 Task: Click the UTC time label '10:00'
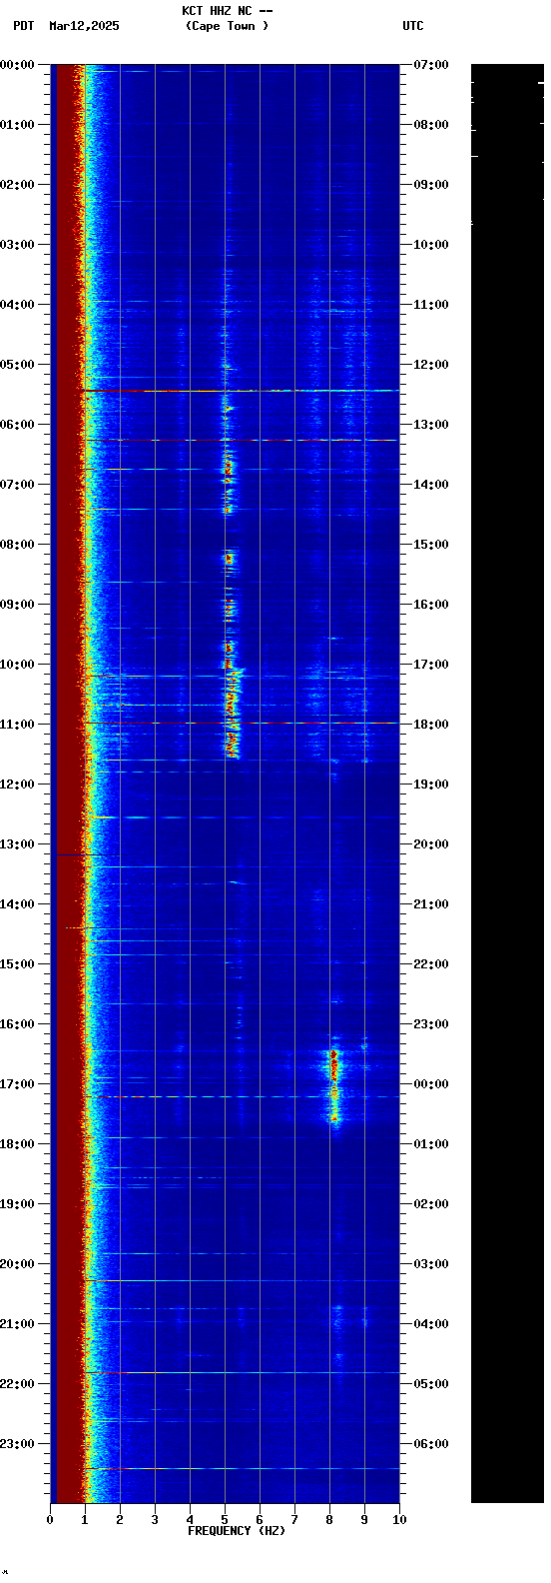431,245
